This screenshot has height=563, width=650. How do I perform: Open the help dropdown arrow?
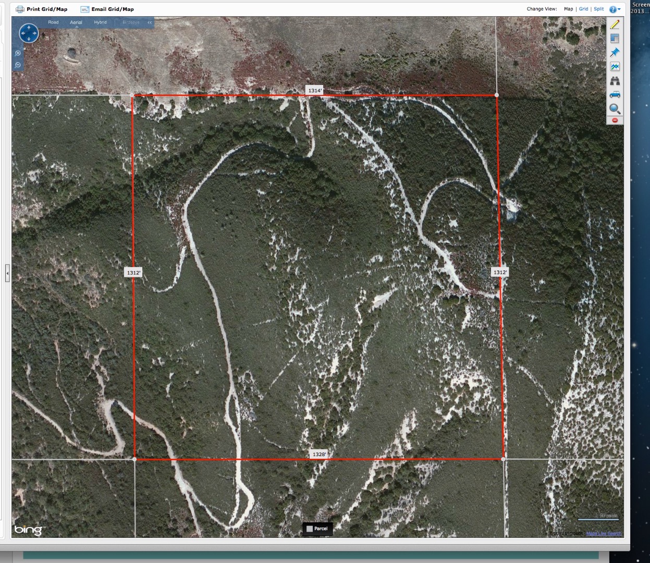tap(620, 9)
